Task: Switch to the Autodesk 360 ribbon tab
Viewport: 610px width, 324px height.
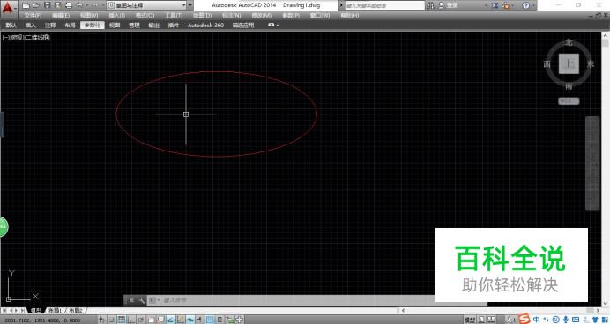Action: coord(205,26)
